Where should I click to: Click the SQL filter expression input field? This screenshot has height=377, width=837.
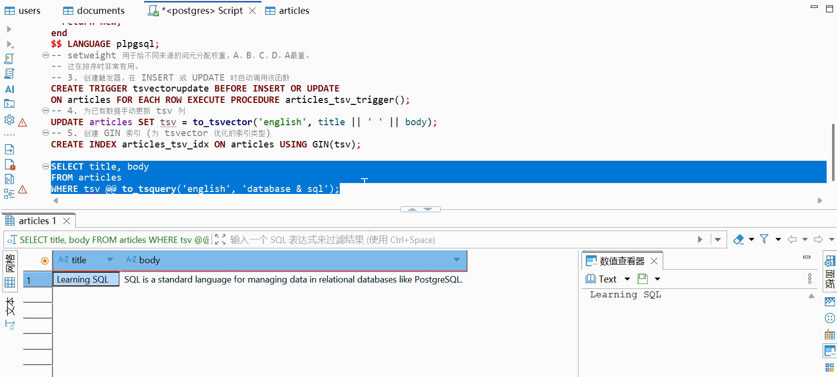[446, 239]
